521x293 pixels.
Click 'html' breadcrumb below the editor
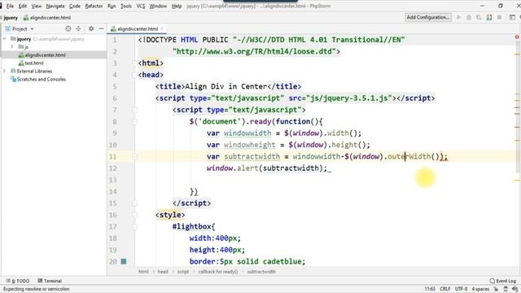pos(143,272)
